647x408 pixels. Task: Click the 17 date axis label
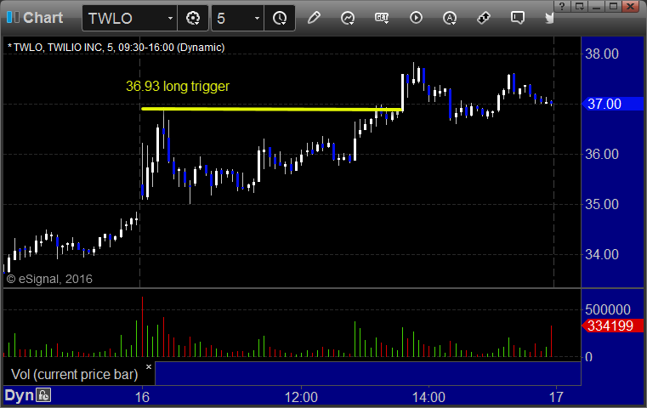pos(556,397)
